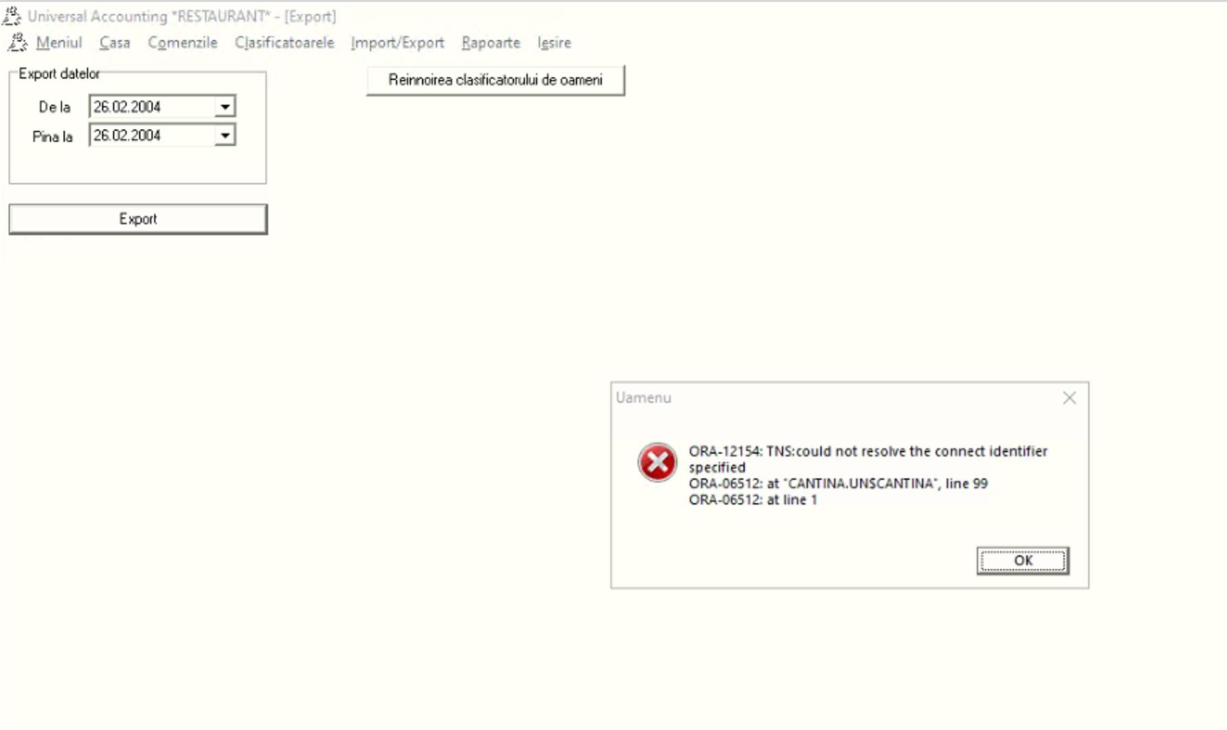Open the Rapoarte menu
Image resolution: width=1227 pixels, height=730 pixels.
(x=491, y=43)
